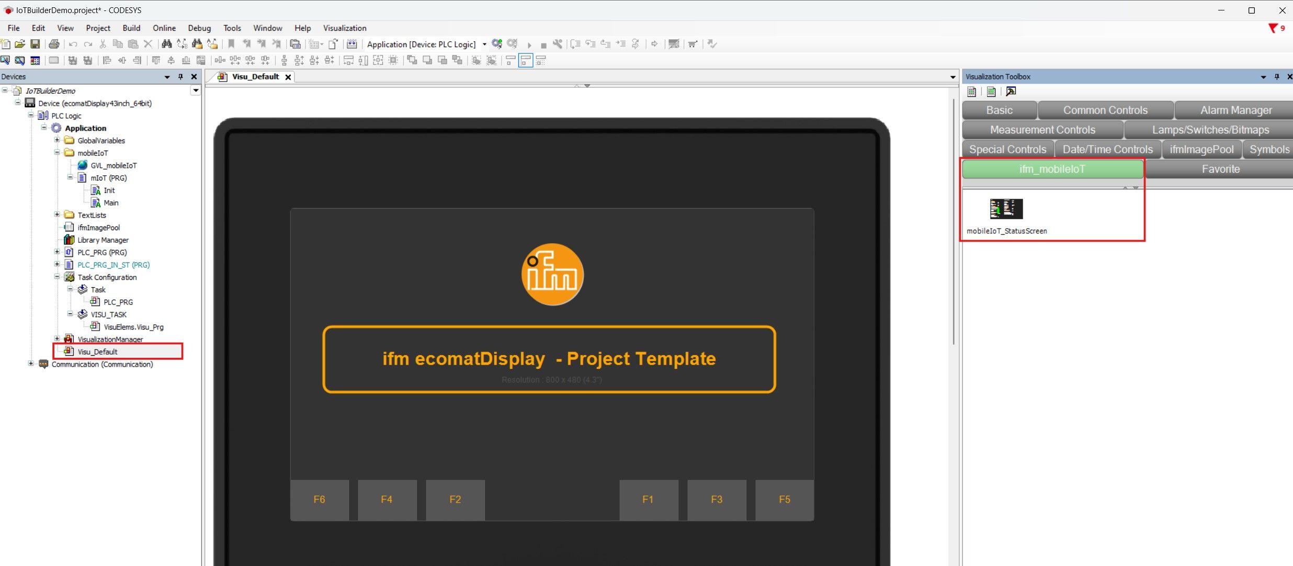Open the Visualization menu
This screenshot has width=1293, height=566.
[x=345, y=28]
